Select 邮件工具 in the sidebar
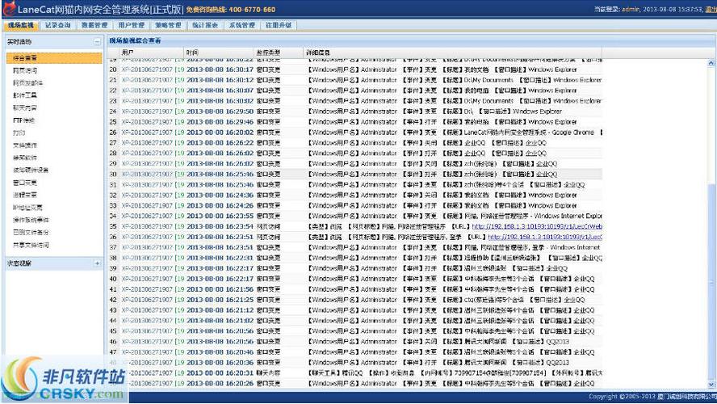This screenshot has height=404, width=717. pos(25,95)
